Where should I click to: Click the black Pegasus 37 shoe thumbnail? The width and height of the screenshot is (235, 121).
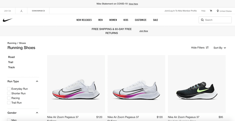197,84
